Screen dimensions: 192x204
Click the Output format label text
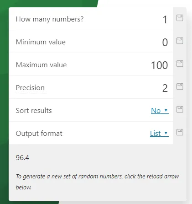pyautogui.click(x=39, y=134)
